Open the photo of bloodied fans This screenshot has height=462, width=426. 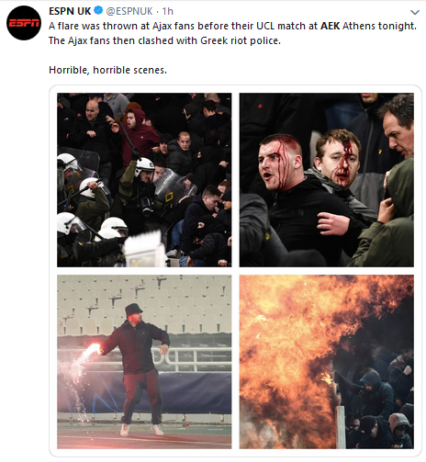point(327,180)
